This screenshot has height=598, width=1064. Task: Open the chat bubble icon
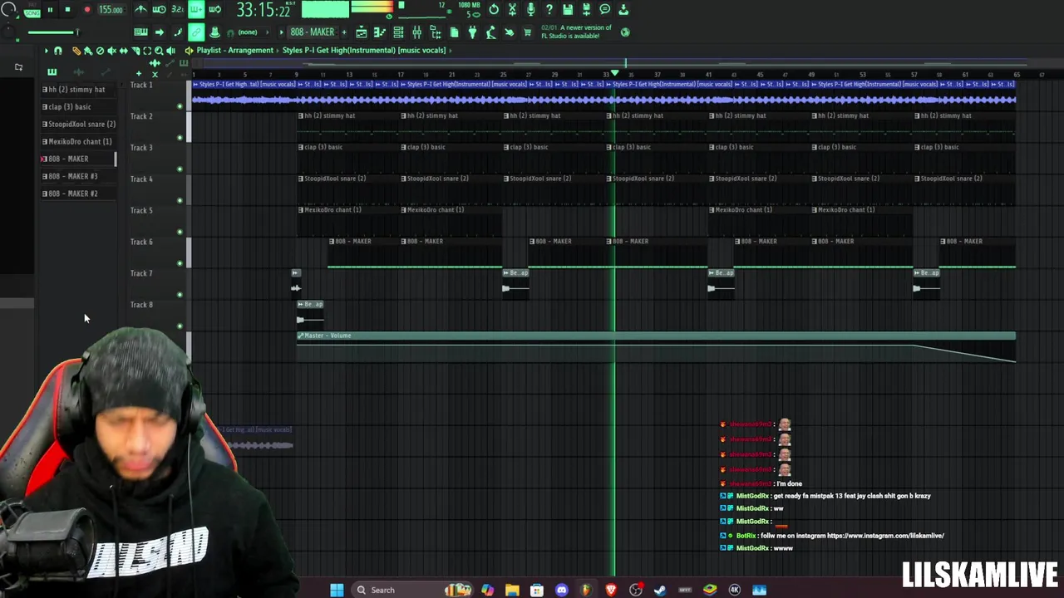click(604, 10)
